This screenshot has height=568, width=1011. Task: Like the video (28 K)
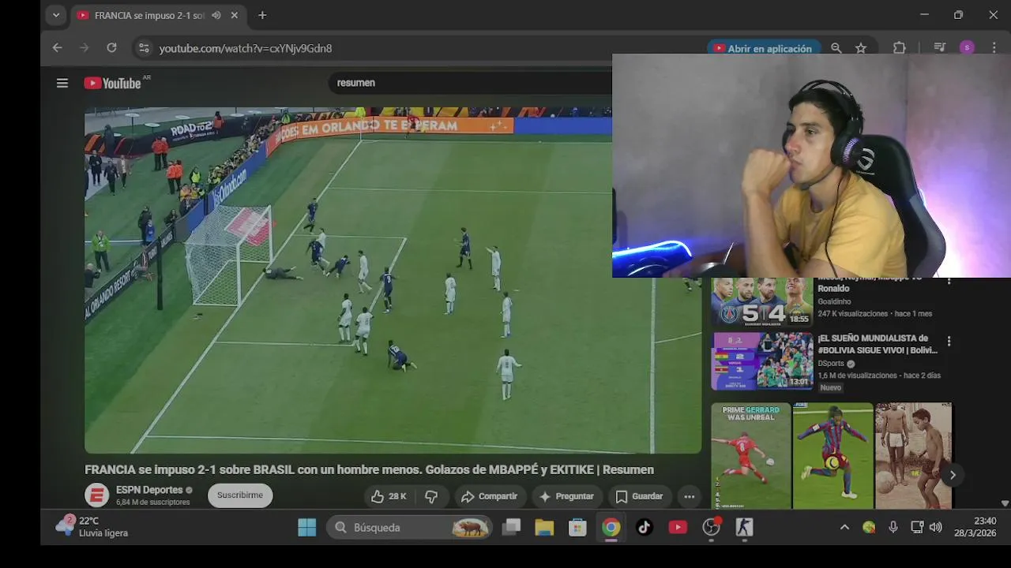389,496
